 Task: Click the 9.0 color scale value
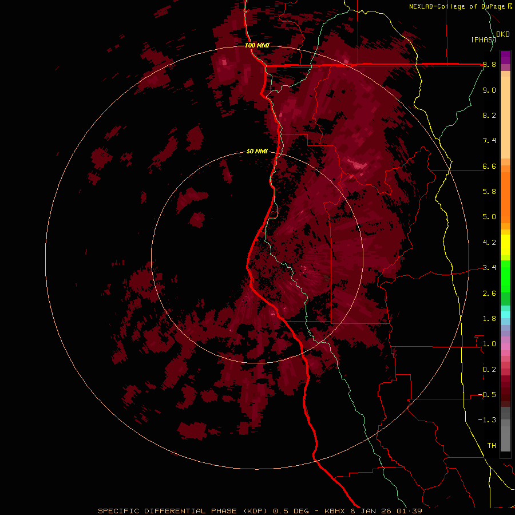489,90
